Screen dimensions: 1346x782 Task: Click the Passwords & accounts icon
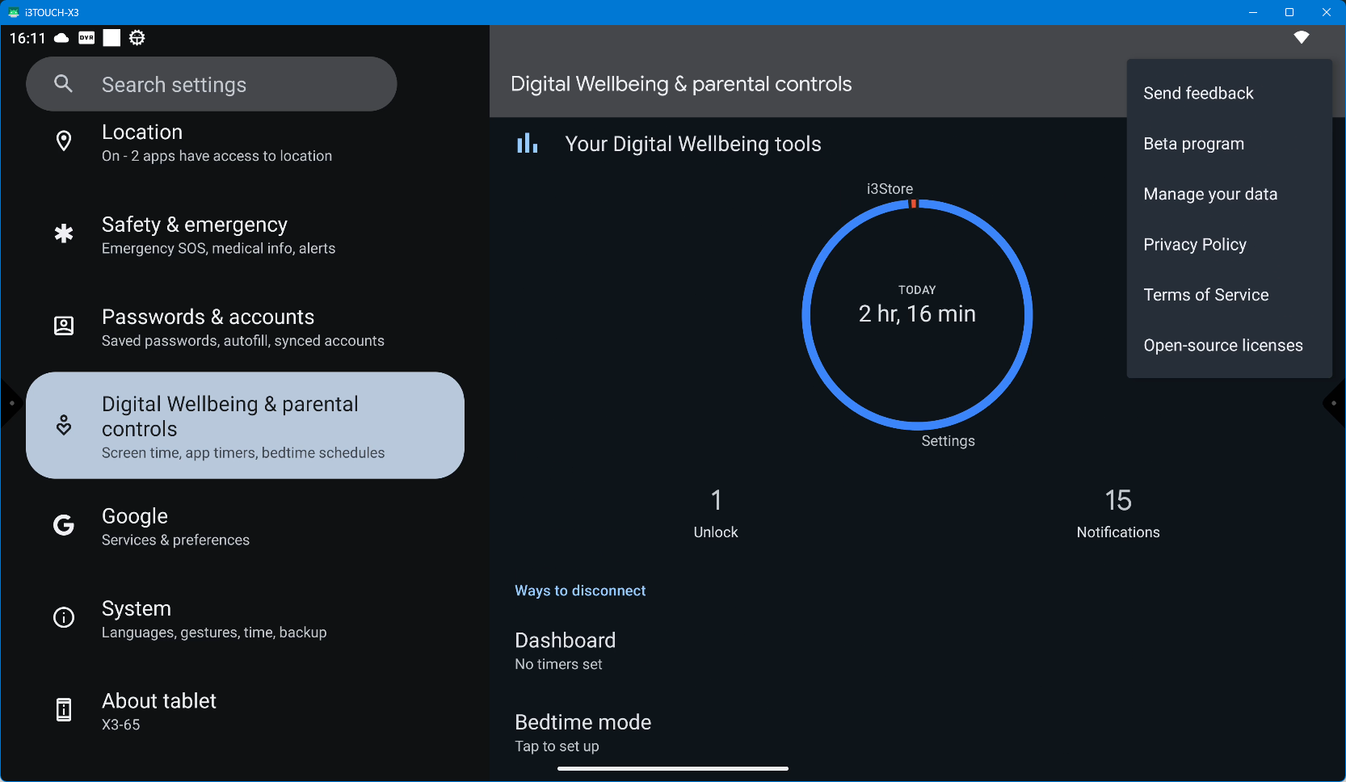coord(63,326)
